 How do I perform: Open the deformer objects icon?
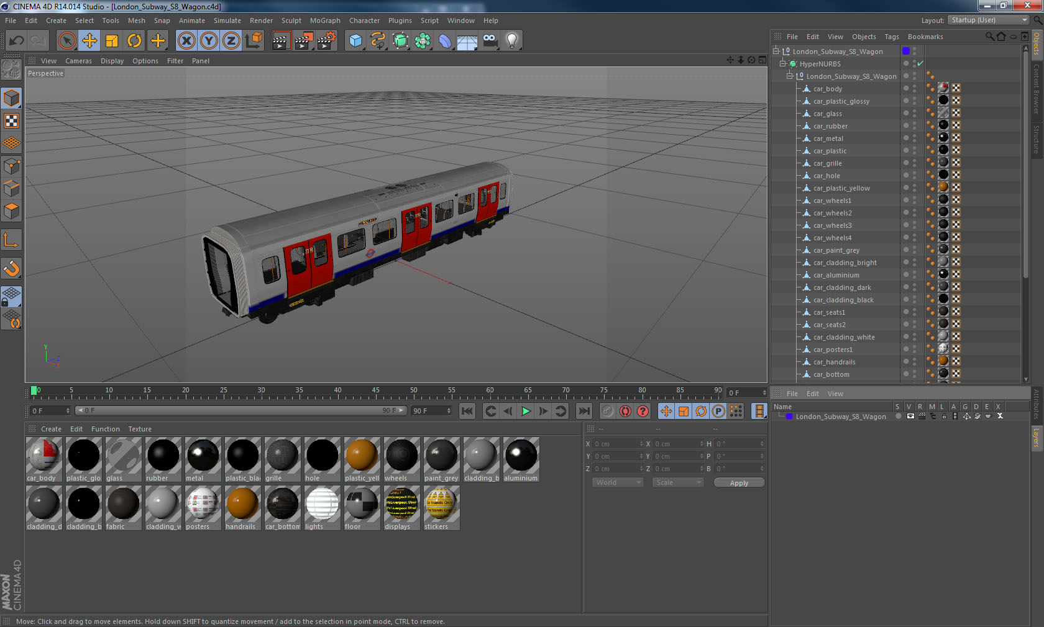pyautogui.click(x=445, y=41)
